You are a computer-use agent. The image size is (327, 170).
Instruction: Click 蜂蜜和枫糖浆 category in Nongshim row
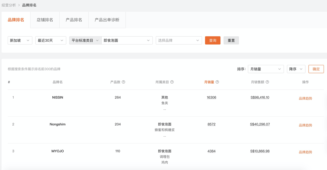165,130
